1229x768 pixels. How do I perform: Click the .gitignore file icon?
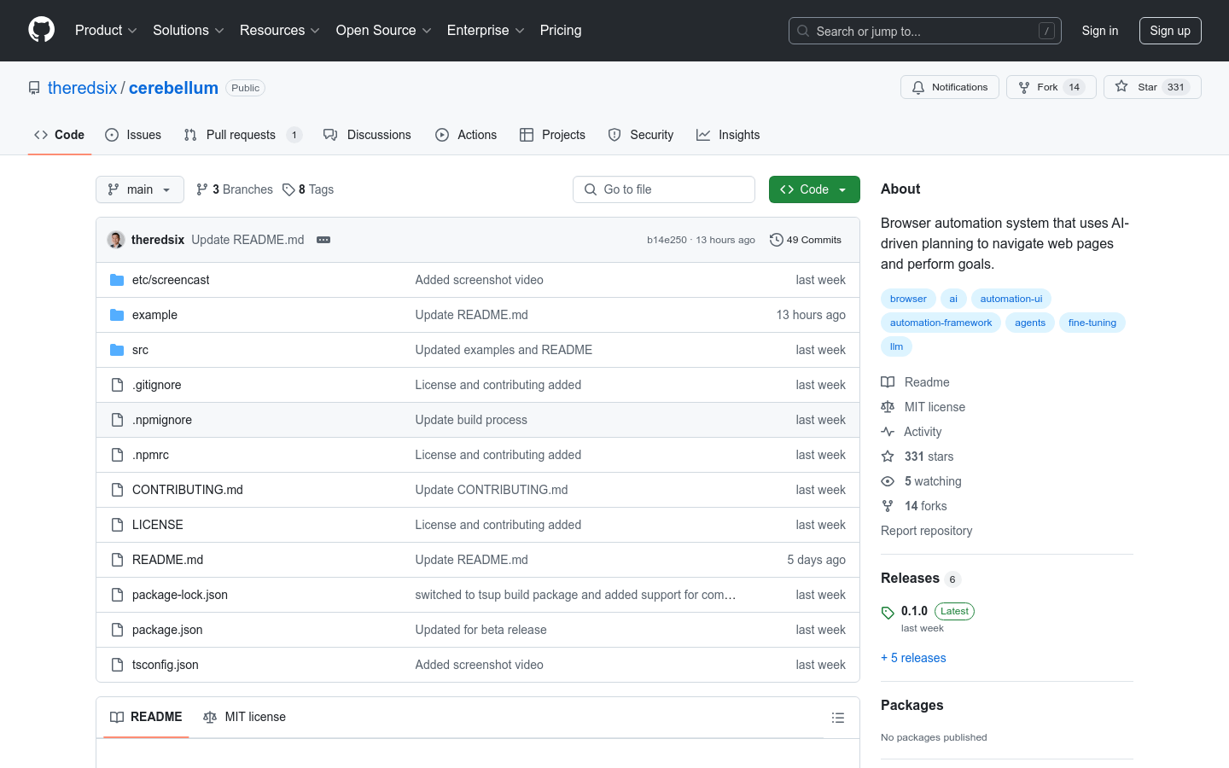click(118, 385)
